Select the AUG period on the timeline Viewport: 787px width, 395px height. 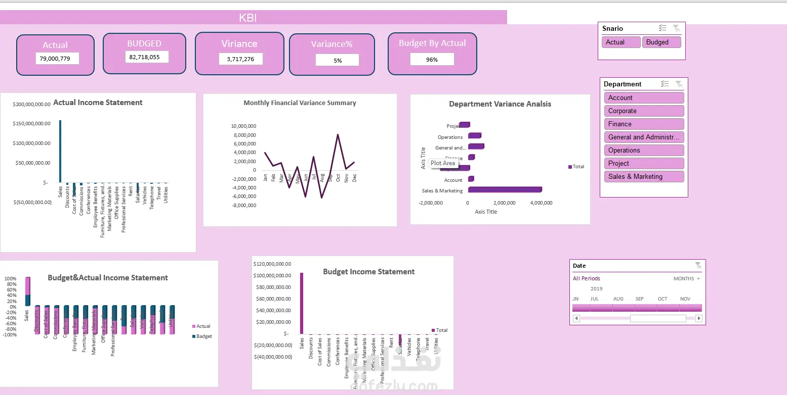[624, 308]
